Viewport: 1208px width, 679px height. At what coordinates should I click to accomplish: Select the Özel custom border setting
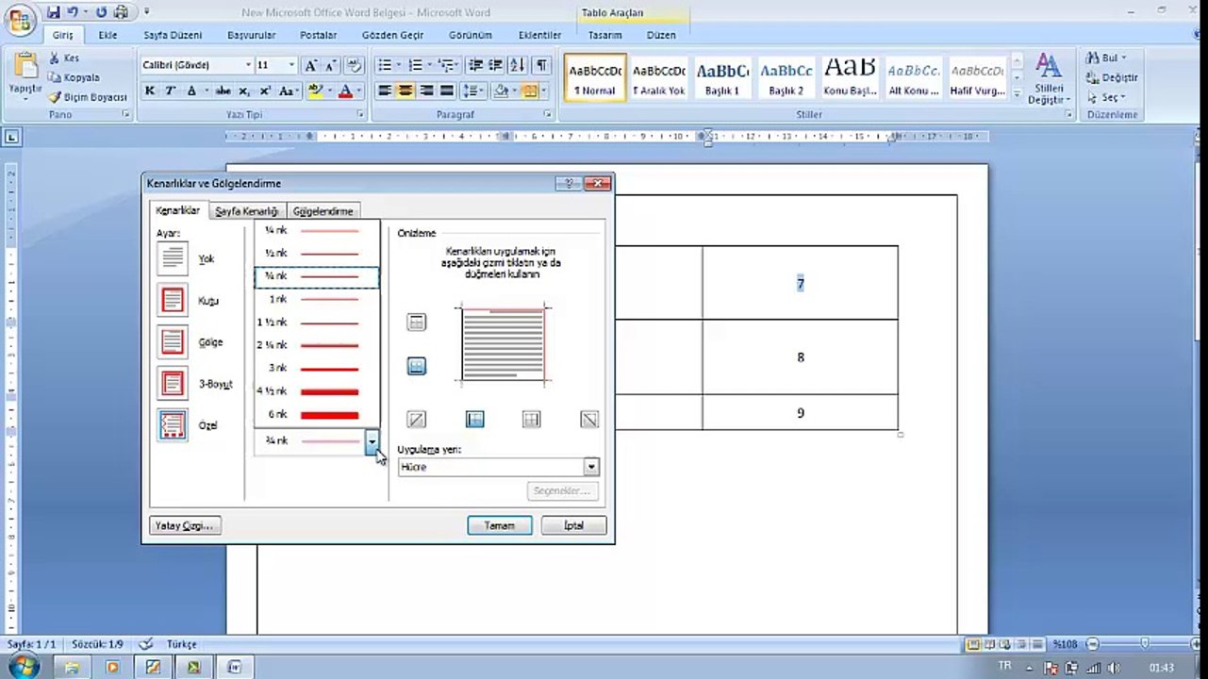pyautogui.click(x=173, y=425)
